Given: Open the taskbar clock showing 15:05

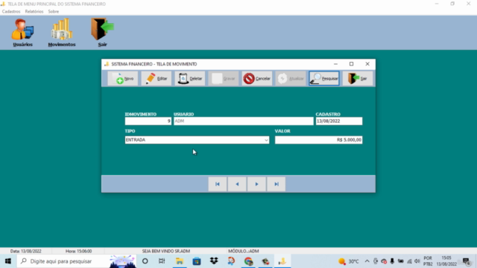Looking at the screenshot, I should pos(446,261).
